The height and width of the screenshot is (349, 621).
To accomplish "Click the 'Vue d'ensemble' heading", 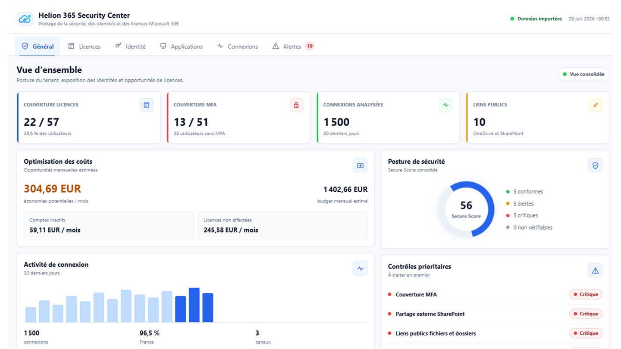I will click(49, 70).
